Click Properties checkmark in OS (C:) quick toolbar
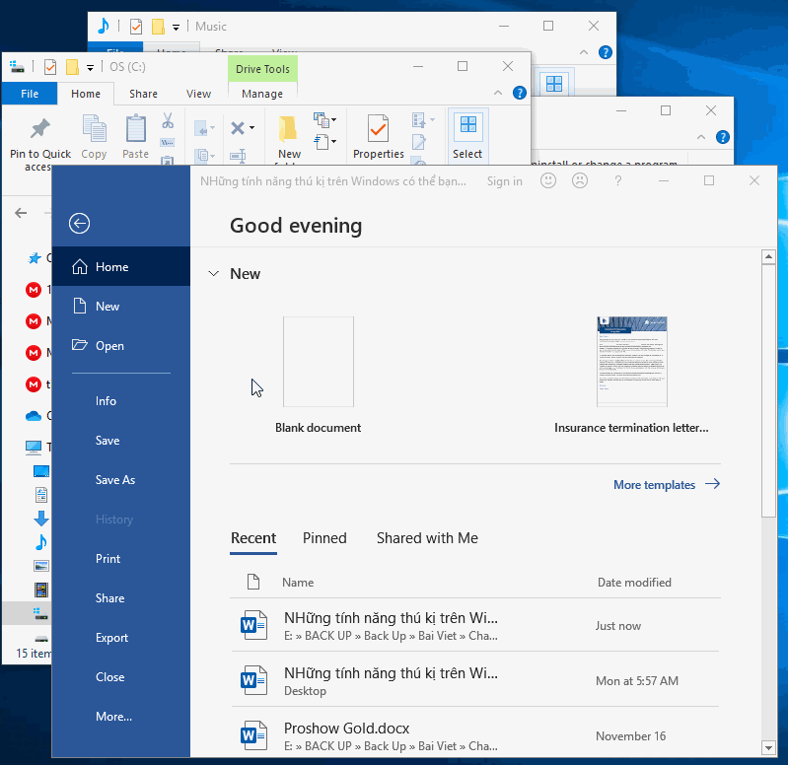 click(50, 67)
